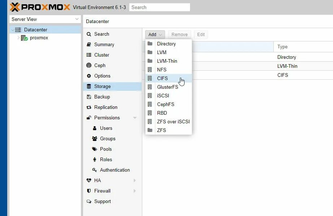333x216 pixels.
Task: Click the Firewall shield icon
Action: (x=89, y=191)
